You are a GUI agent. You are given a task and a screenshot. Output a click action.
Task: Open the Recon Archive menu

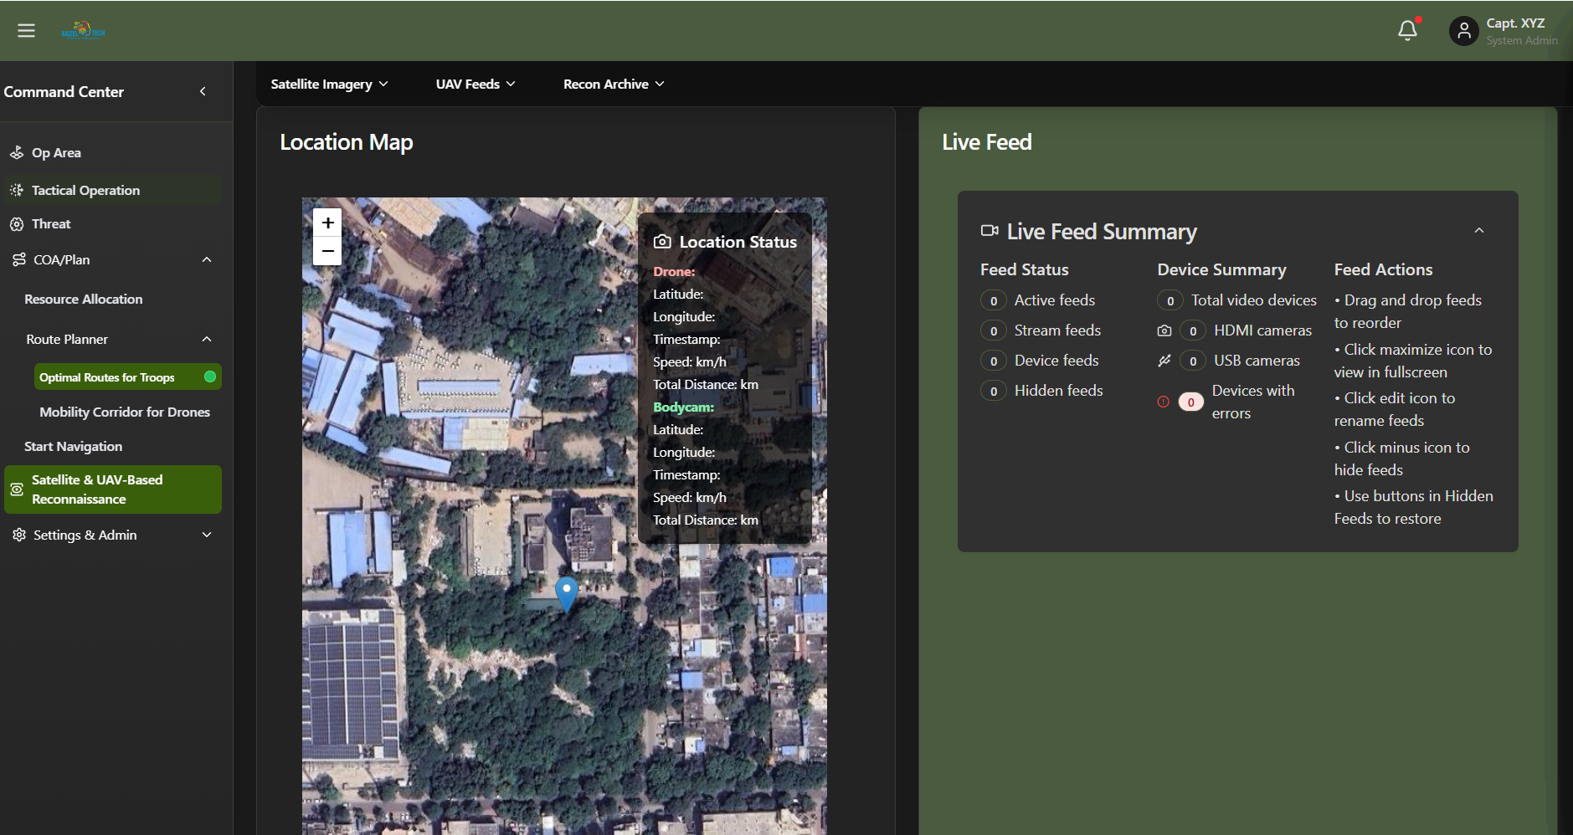[613, 84]
